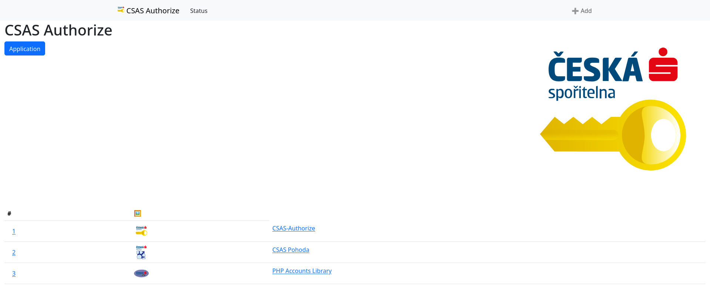
Task: Open row number 1 link
Action: [x=14, y=231]
